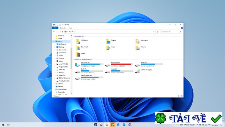Image resolution: width=225 pixels, height=127 pixels.
Task: Open Customize Quick Access Toolbar dropdown
Action: coord(62,25)
